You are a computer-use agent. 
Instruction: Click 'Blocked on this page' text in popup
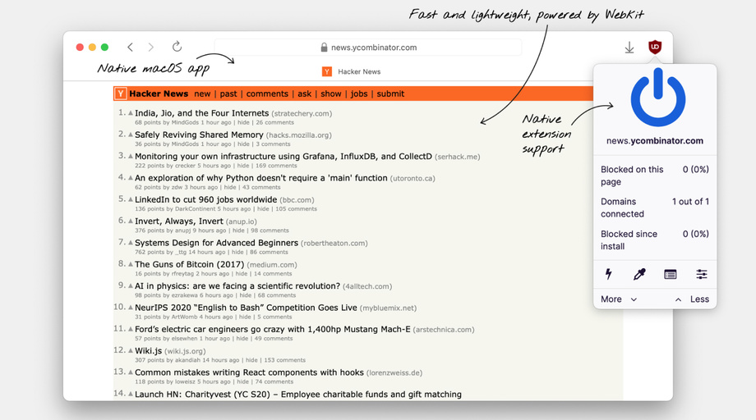pyautogui.click(x=632, y=176)
